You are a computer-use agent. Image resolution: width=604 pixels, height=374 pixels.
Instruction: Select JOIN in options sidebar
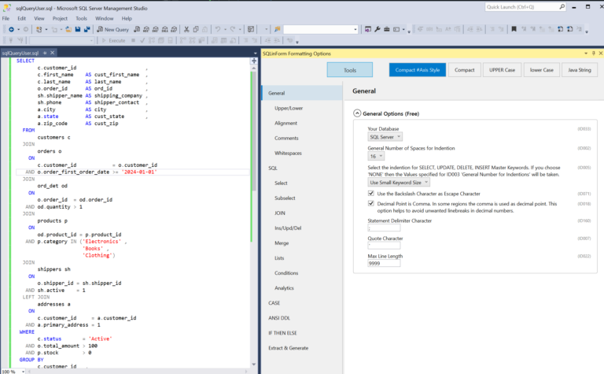coord(280,213)
